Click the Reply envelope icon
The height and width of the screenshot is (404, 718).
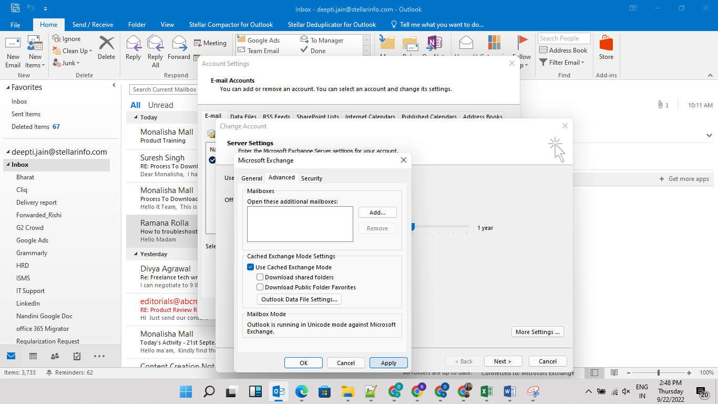coord(134,43)
